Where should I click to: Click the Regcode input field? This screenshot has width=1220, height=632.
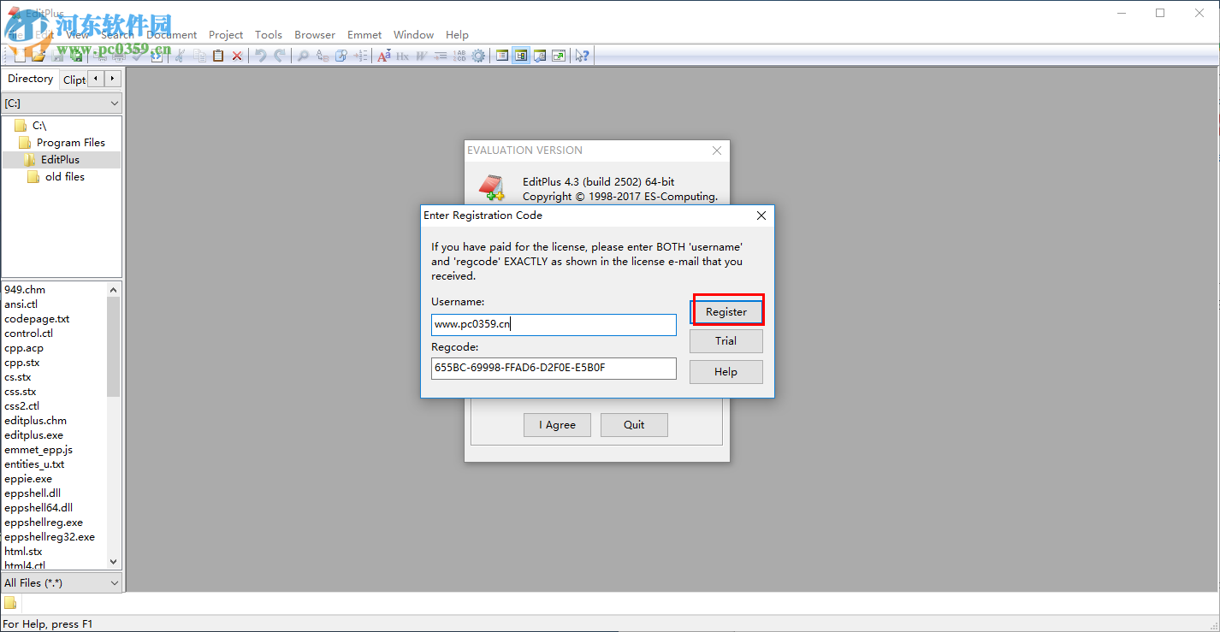click(x=554, y=369)
